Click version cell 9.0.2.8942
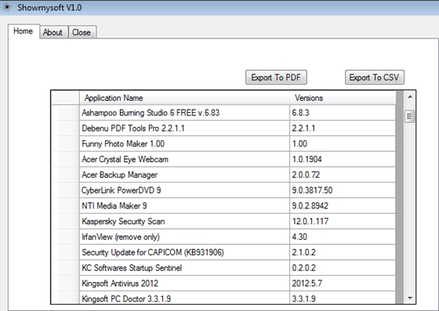 point(343,206)
